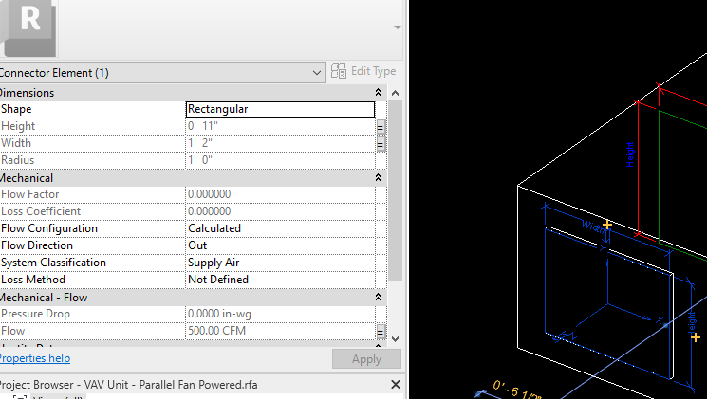Open the type selector dropdown arrow
This screenshot has width=707, height=399.
(398, 27)
